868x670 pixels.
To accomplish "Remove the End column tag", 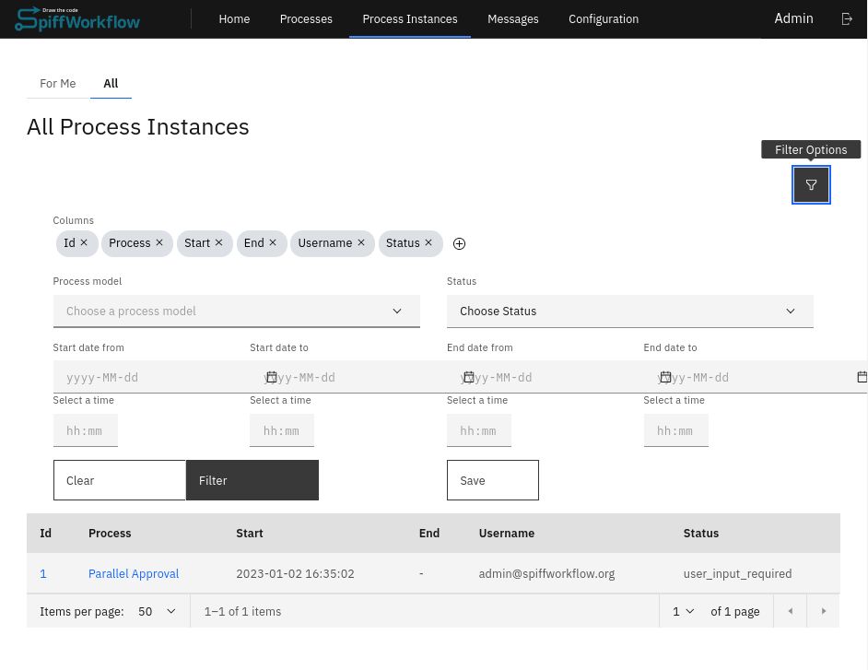I will 273,242.
